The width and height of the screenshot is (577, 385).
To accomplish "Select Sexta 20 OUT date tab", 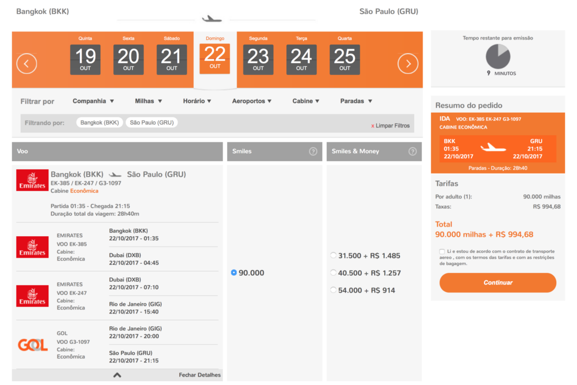I will point(128,56).
